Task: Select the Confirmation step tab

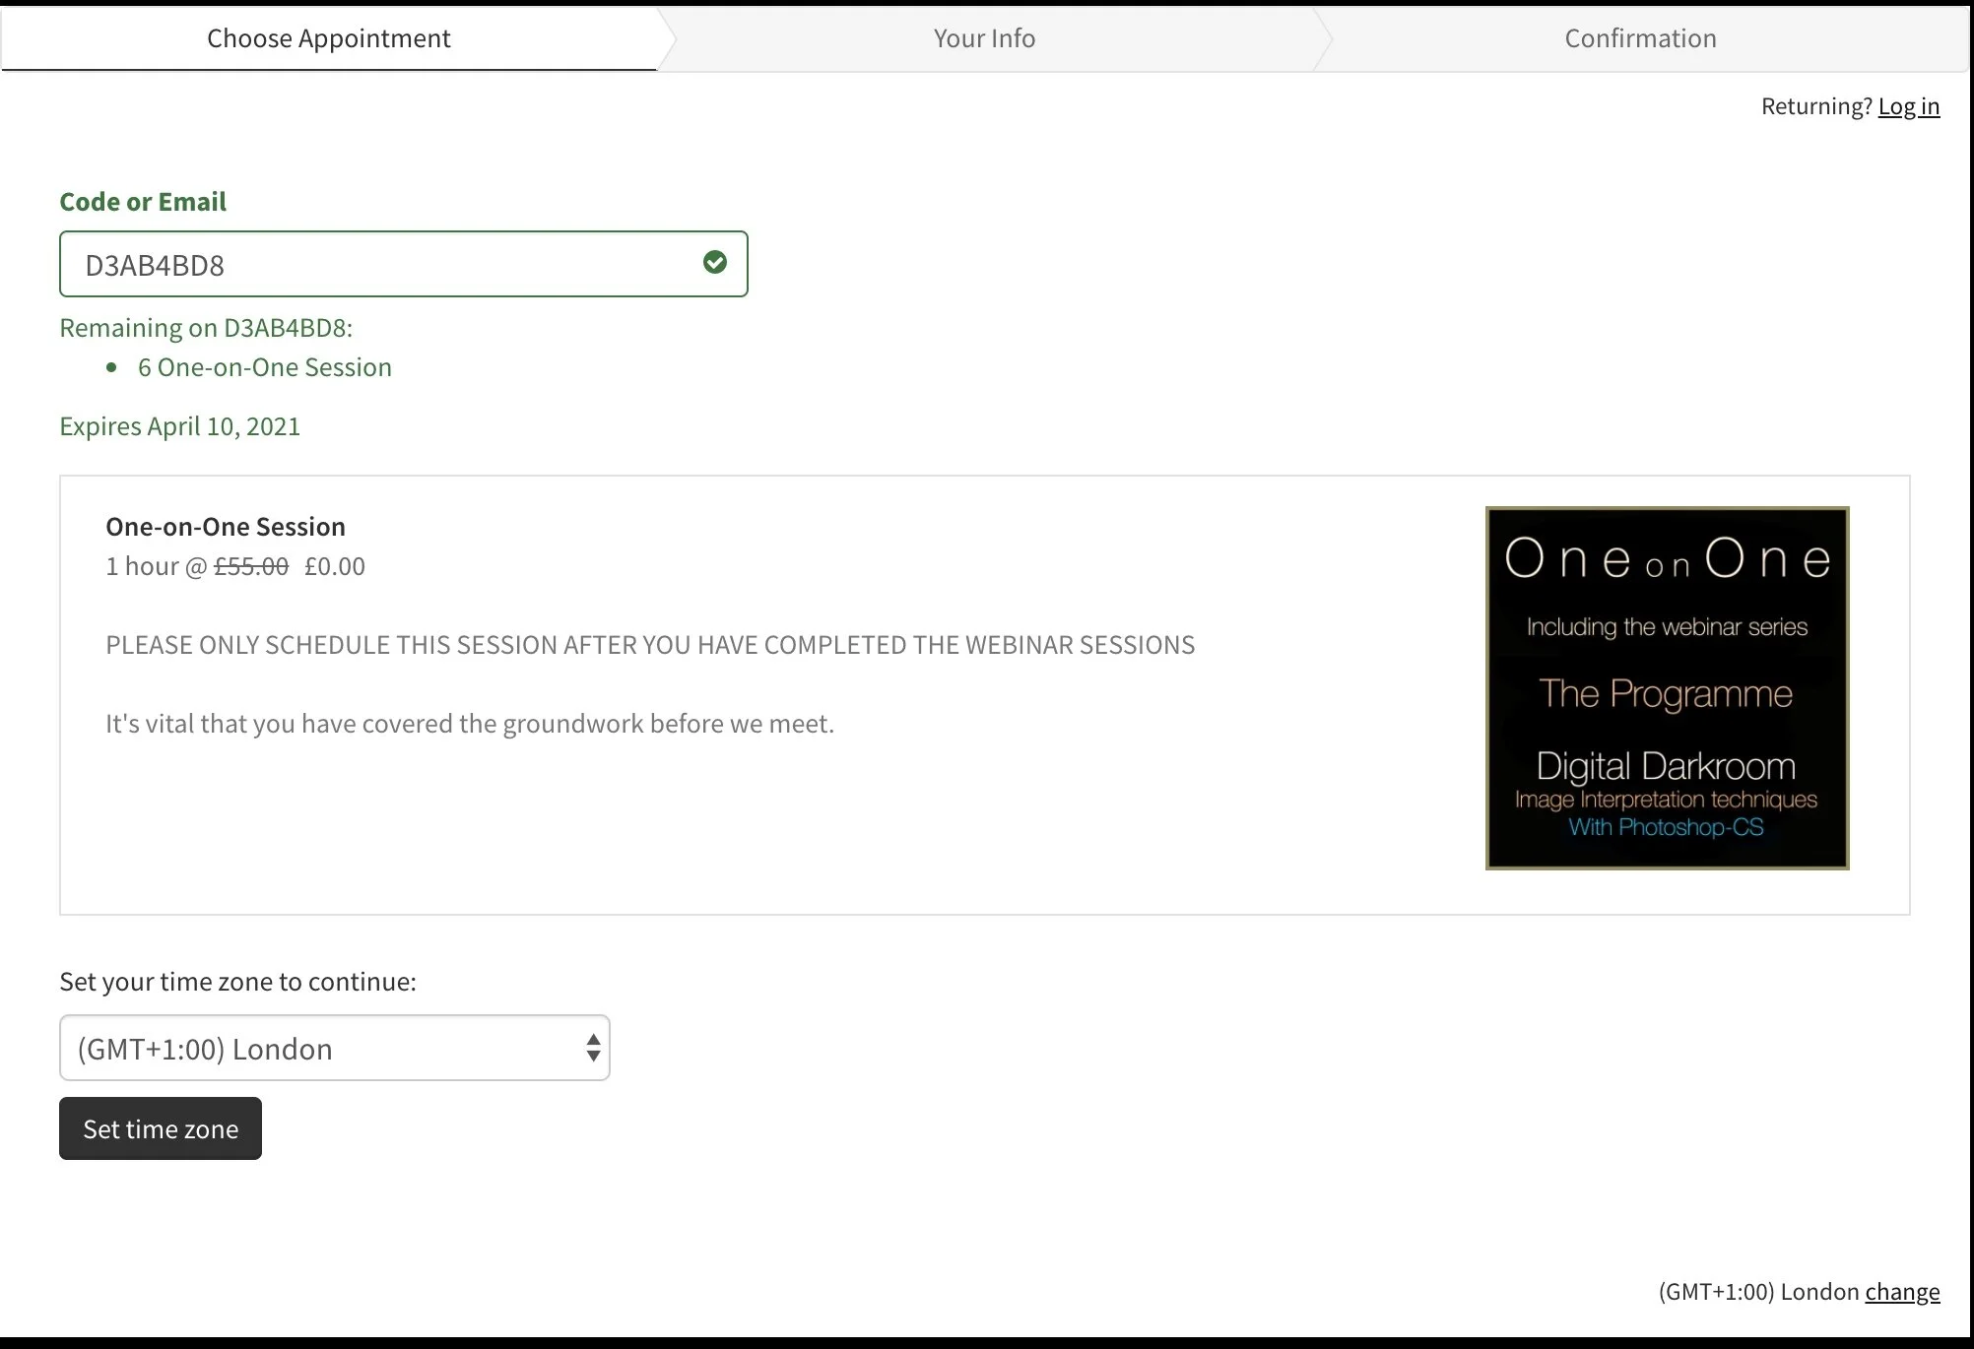Action: pos(1640,38)
